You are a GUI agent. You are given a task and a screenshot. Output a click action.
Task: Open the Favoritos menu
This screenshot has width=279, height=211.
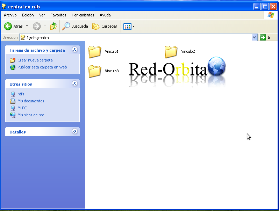(x=58, y=15)
